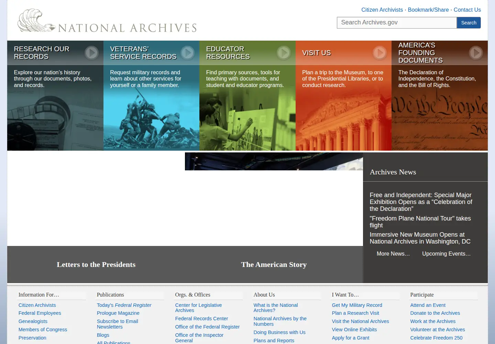This screenshot has width=495, height=344.
Task: Open Doing Business with Us link
Action: pos(279,332)
